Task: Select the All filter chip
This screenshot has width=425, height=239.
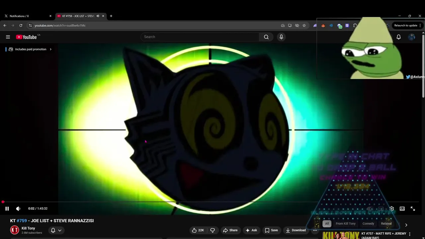Action: [x=327, y=223]
